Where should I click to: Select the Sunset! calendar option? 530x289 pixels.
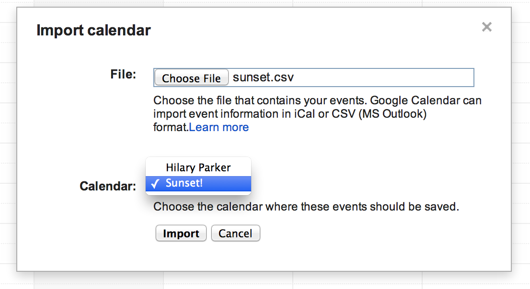coord(198,183)
